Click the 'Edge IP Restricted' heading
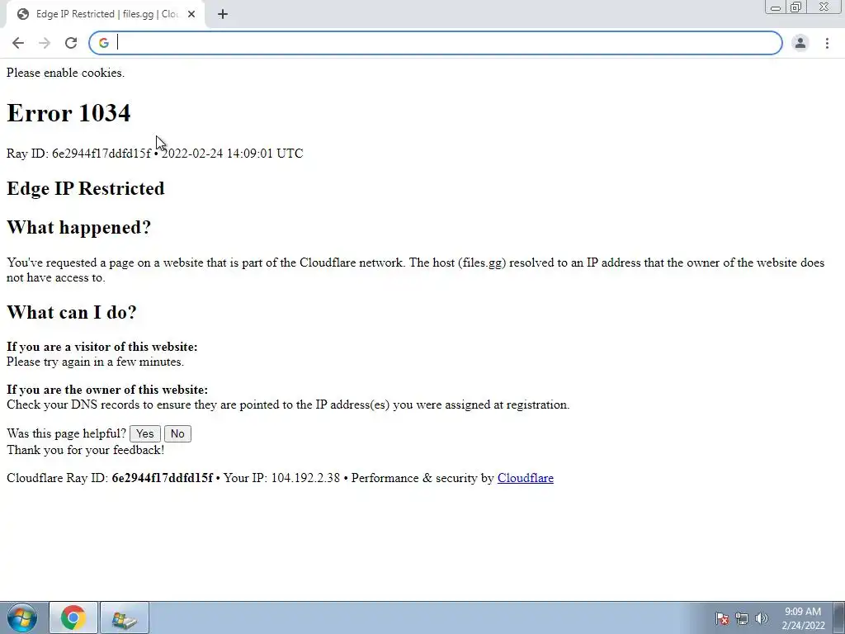Viewport: 845px width, 634px height. point(86,189)
